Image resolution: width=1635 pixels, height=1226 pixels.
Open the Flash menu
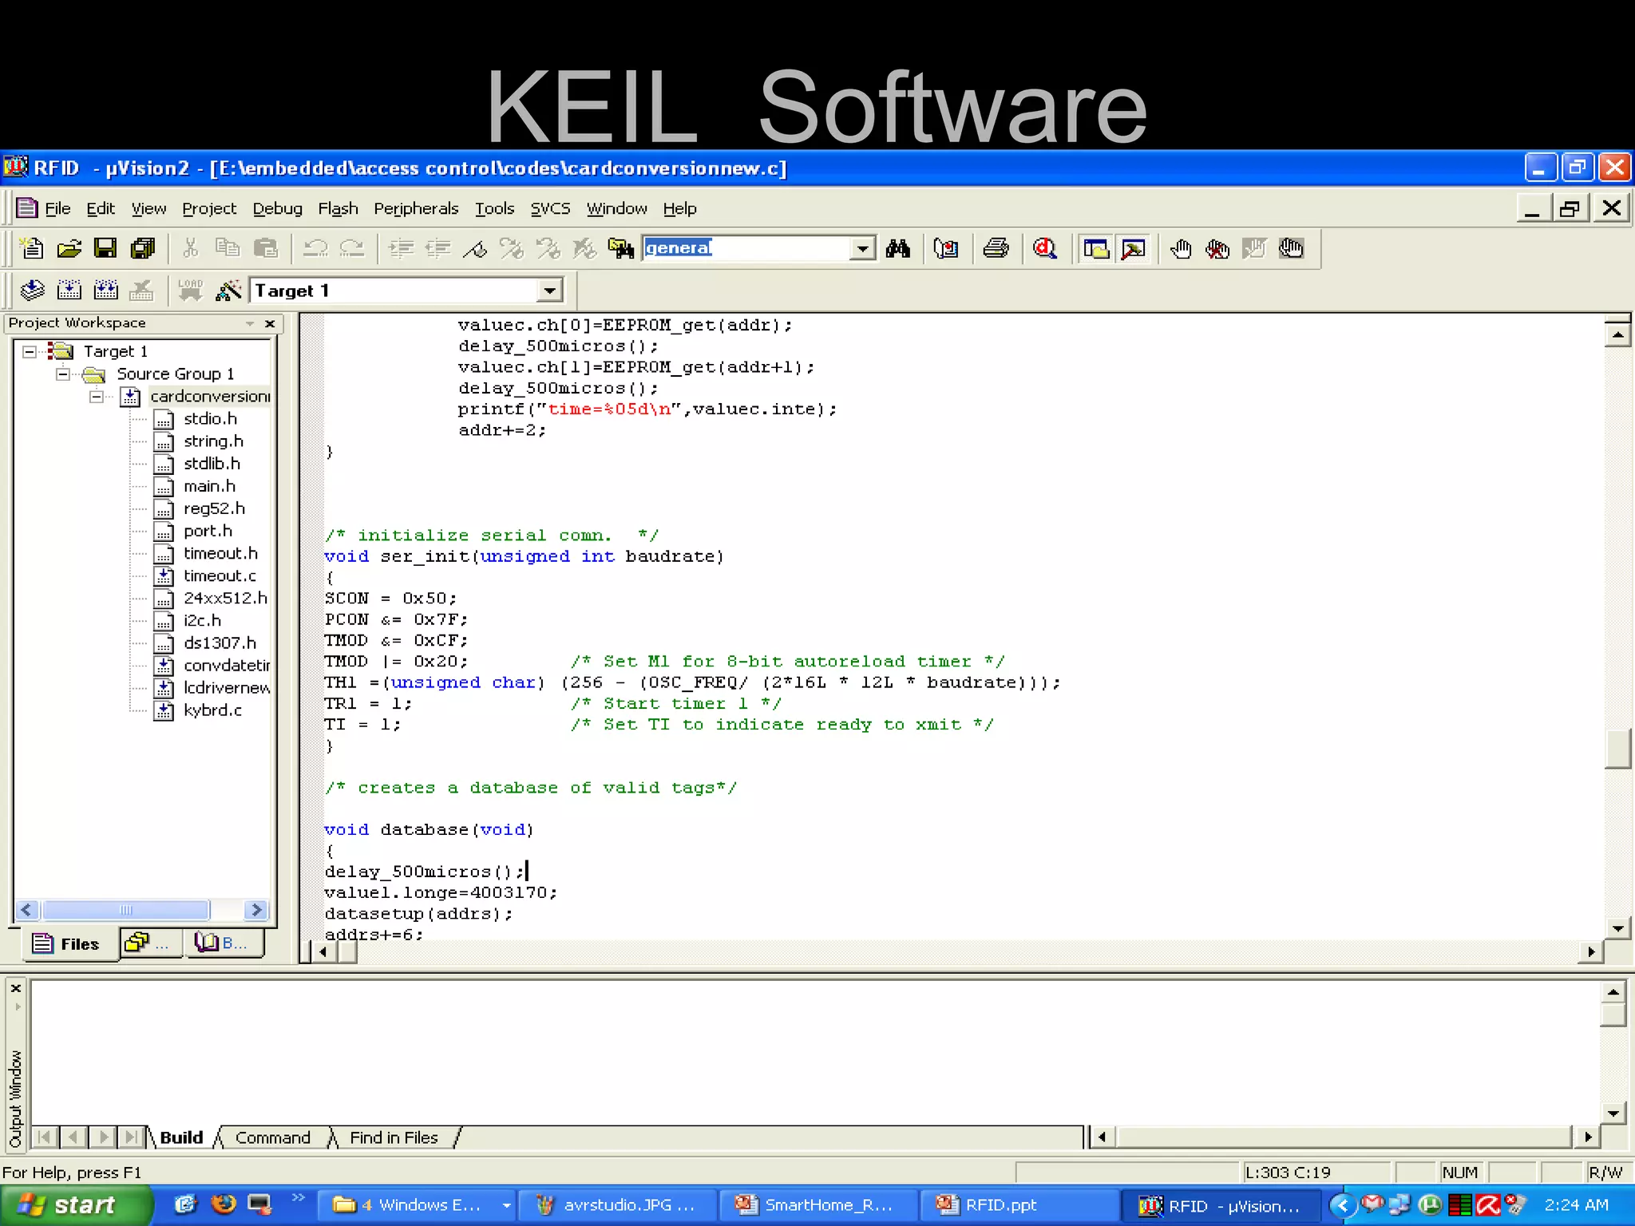pos(338,208)
